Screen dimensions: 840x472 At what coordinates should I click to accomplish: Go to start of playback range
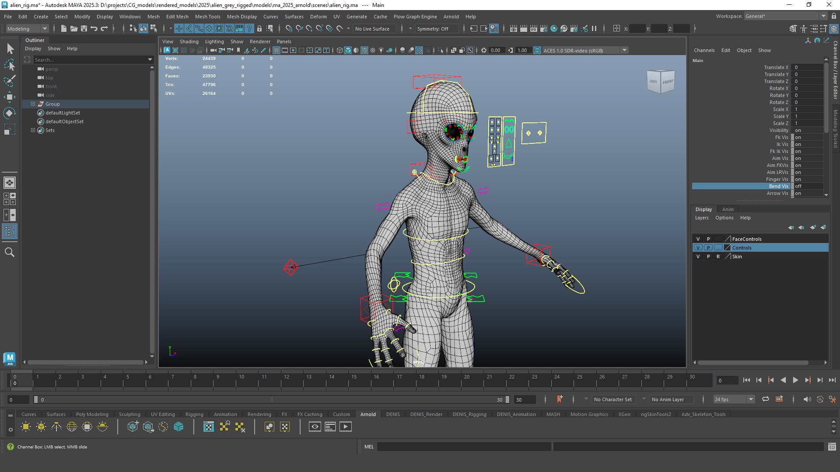(746, 380)
